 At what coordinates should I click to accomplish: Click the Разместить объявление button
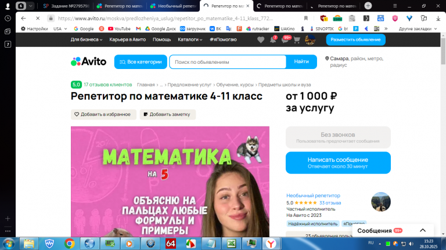tap(355, 40)
